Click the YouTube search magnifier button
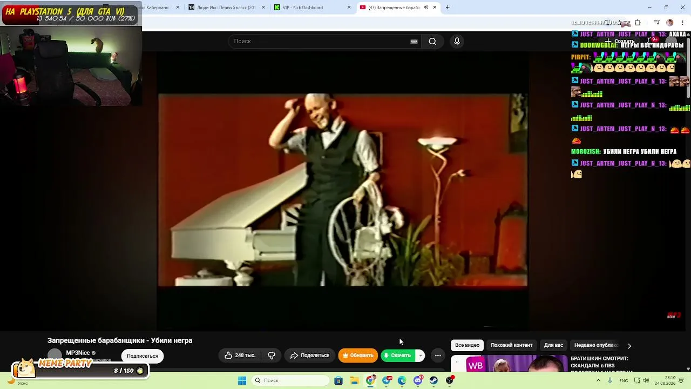691x389 pixels. pyautogui.click(x=432, y=41)
